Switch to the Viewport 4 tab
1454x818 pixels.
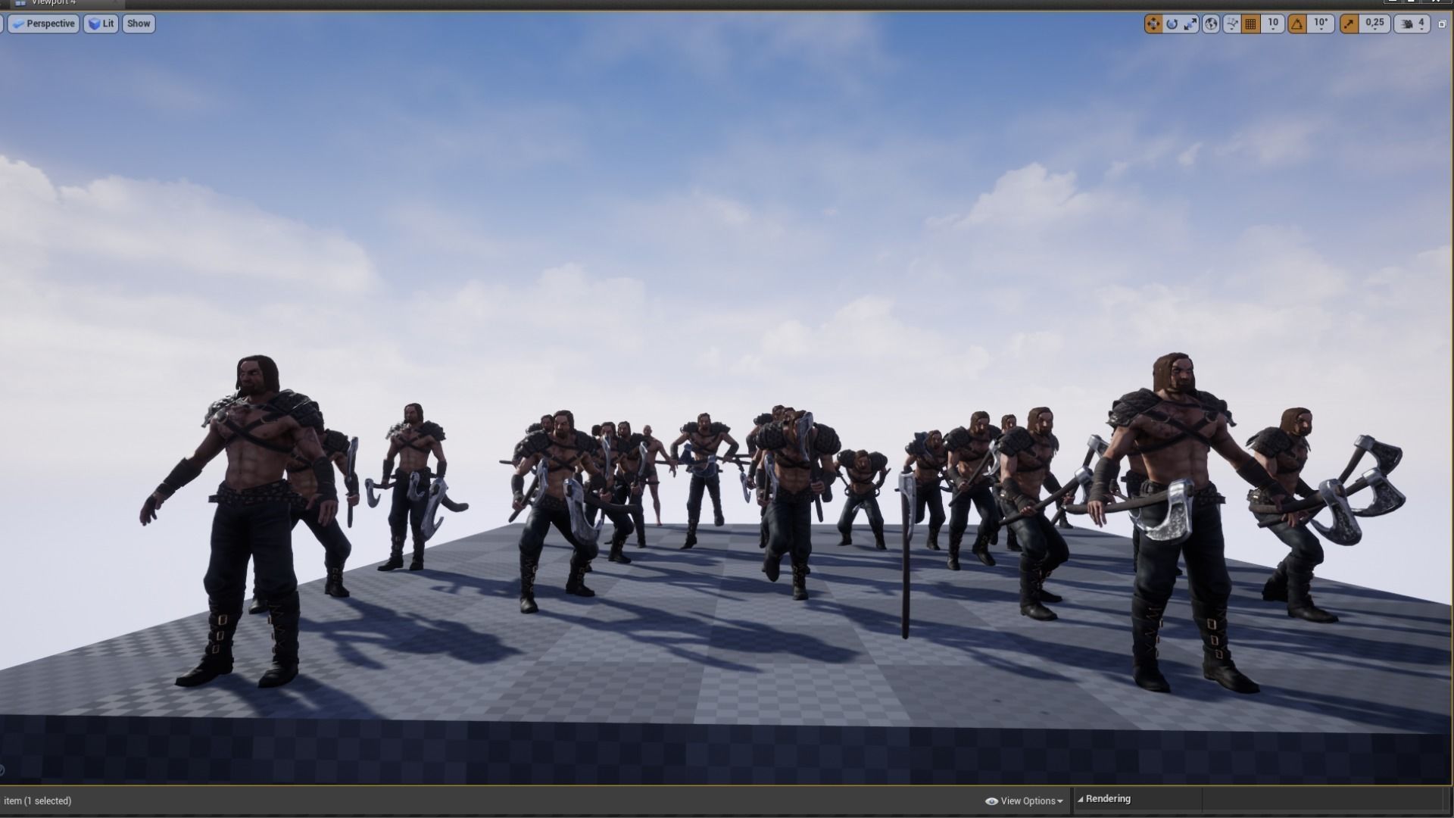coord(53,2)
